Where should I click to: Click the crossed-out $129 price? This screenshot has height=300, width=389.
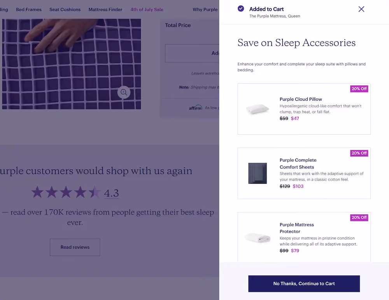[285, 186]
